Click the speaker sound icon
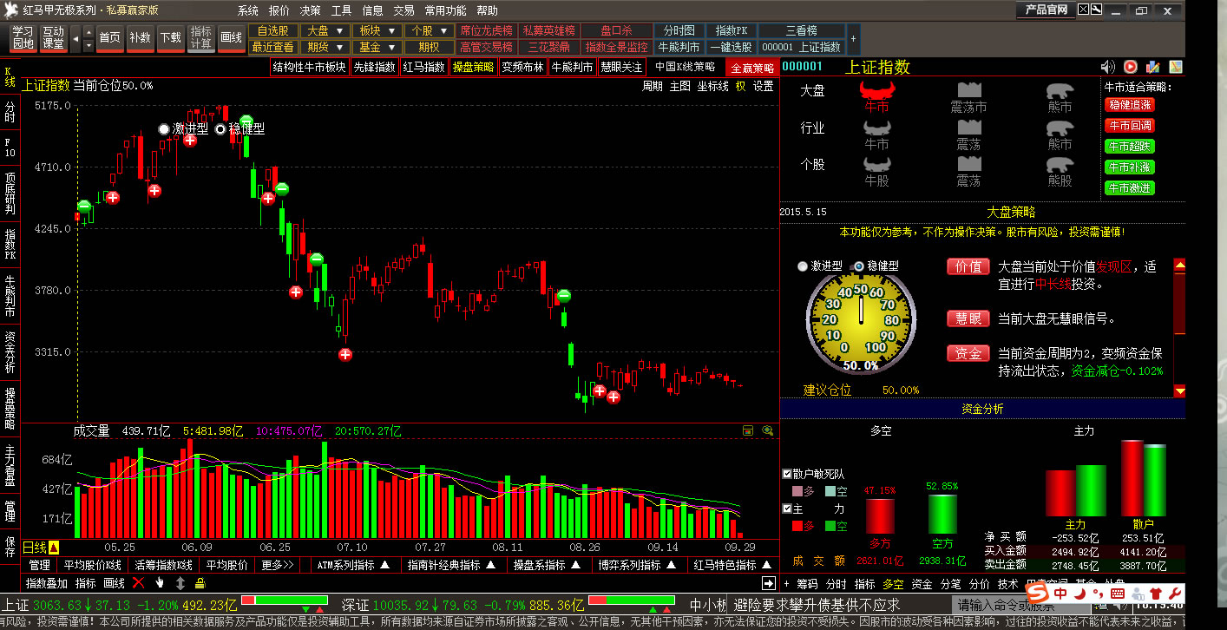Viewport: 1227px width, 630px height. [x=1107, y=67]
